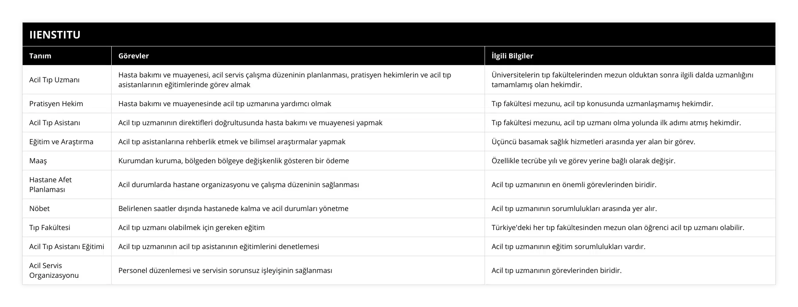Select the İlgili Bilgiler column header
The image size is (798, 307).
click(512, 56)
